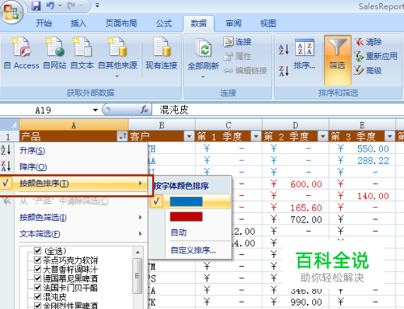This screenshot has width=404, height=309.
Task: Select column B header
Action: pos(162,125)
